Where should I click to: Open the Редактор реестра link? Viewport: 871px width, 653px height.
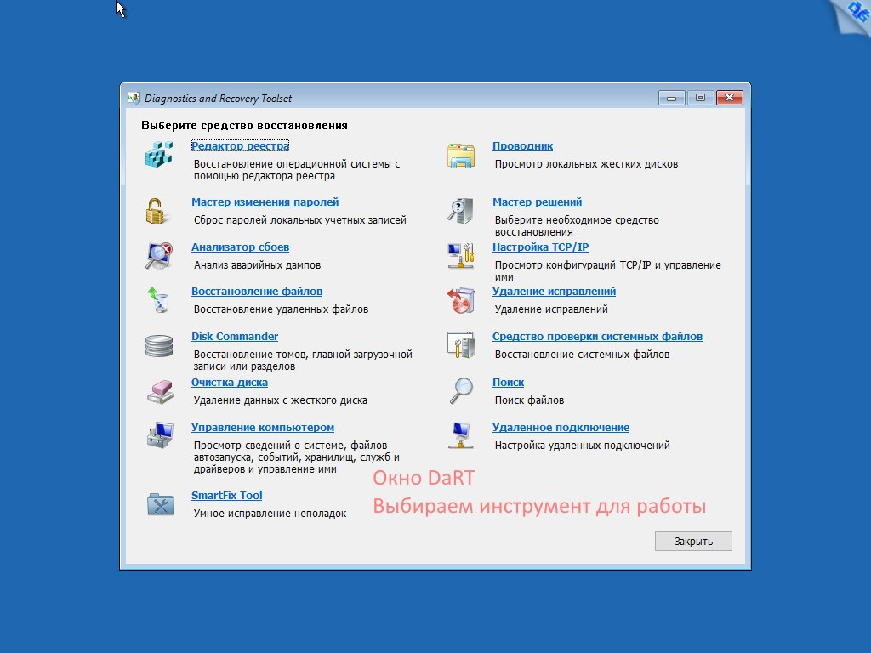point(240,146)
